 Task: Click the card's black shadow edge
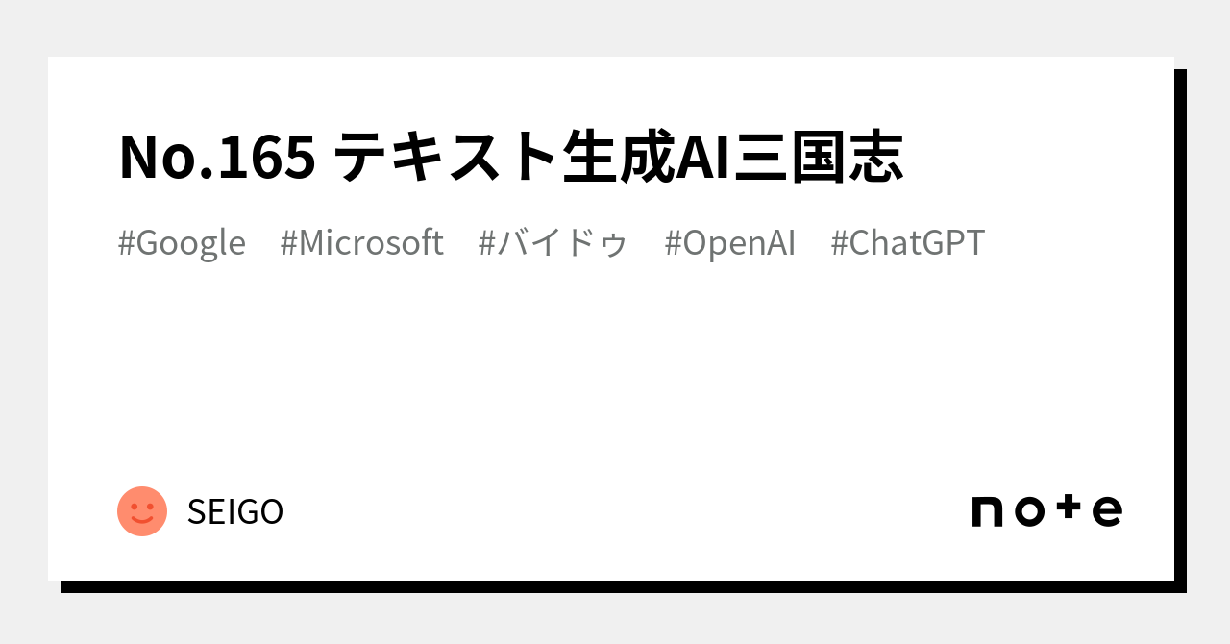[x=1180, y=327]
